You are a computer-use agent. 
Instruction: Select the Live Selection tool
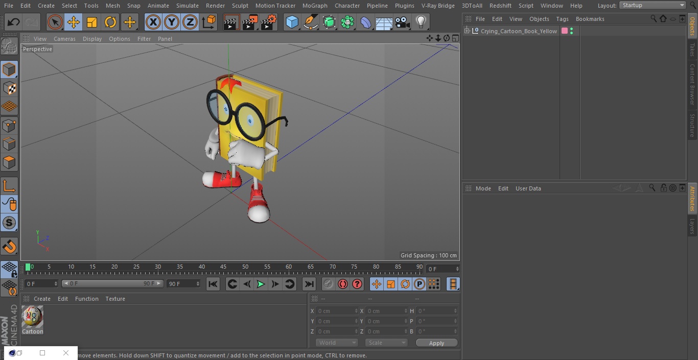55,22
